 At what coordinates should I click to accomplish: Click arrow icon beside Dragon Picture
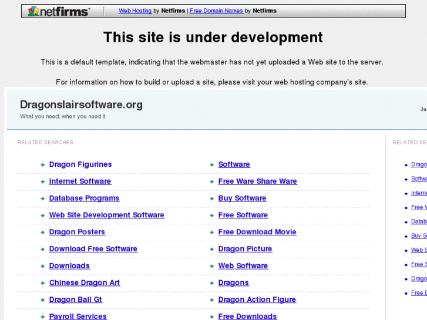[x=211, y=249]
